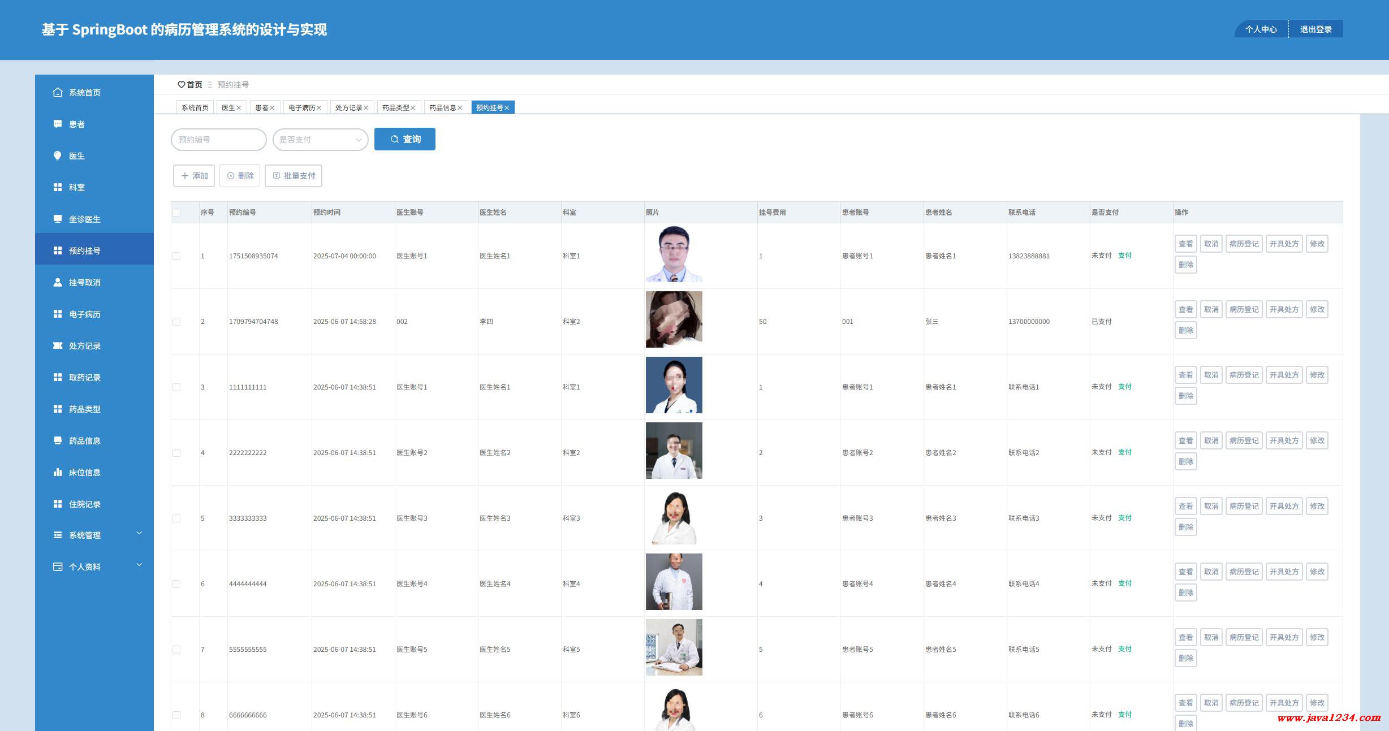
Task: Check the row with 预约编号 1709794704748
Action: [176, 322]
